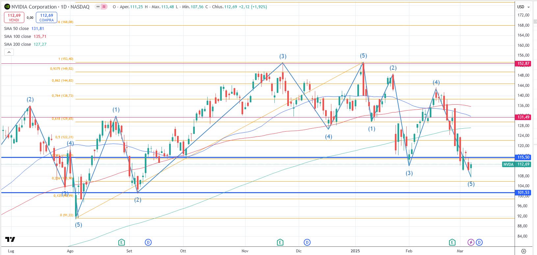Click the Dic label on the time axis
This screenshot has height=255, width=537.
(298, 251)
